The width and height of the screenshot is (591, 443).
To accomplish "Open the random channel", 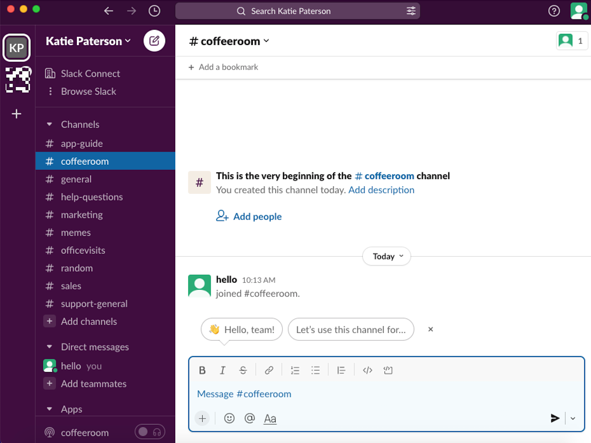I will (x=106, y=268).
